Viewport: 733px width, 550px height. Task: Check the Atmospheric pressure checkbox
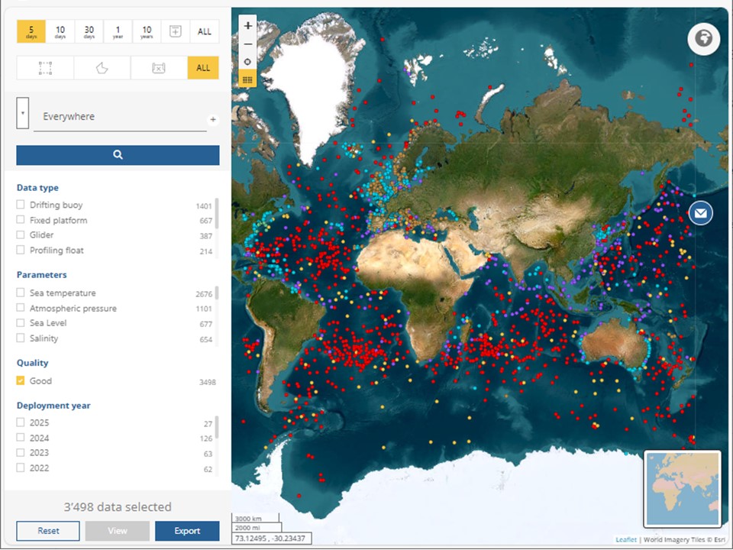pos(21,307)
